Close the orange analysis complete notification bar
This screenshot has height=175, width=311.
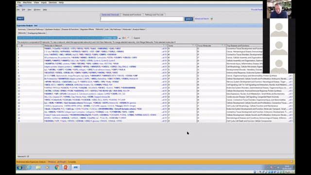tap(292, 162)
